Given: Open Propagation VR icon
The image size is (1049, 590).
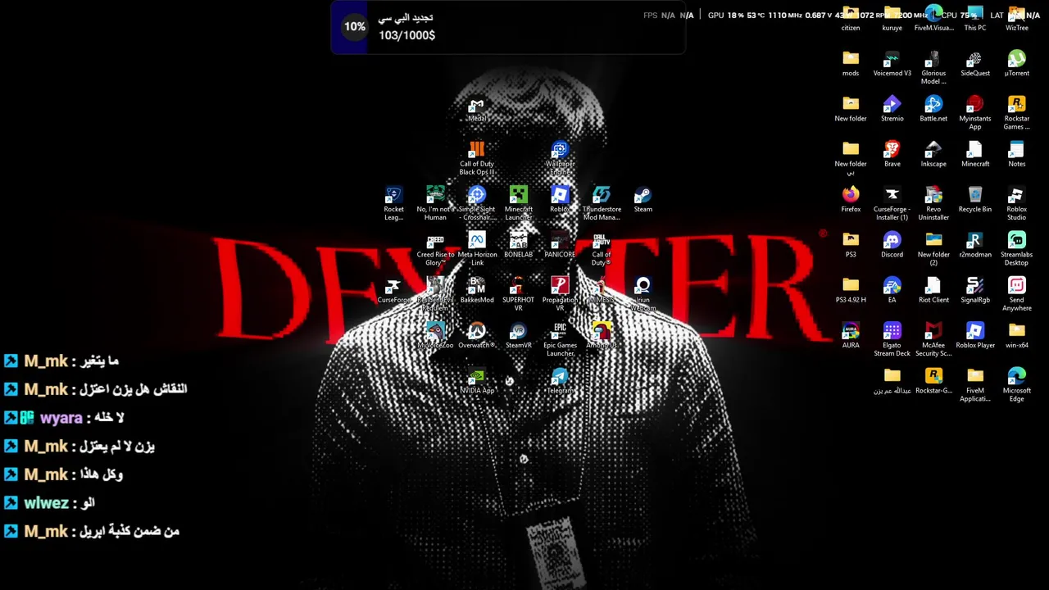Looking at the screenshot, I should [x=560, y=294].
